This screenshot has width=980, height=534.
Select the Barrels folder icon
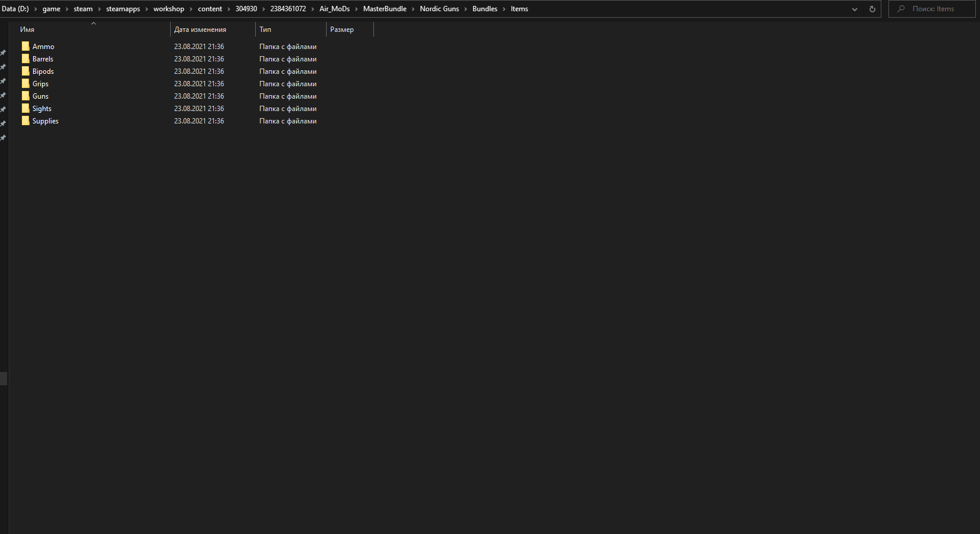[x=25, y=58]
